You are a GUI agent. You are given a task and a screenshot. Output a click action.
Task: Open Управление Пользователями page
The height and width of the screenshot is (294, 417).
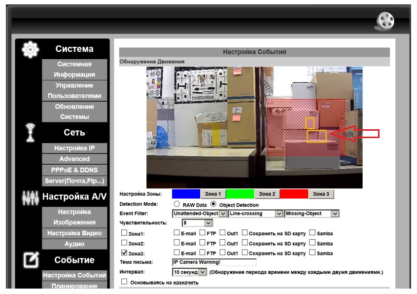point(74,91)
